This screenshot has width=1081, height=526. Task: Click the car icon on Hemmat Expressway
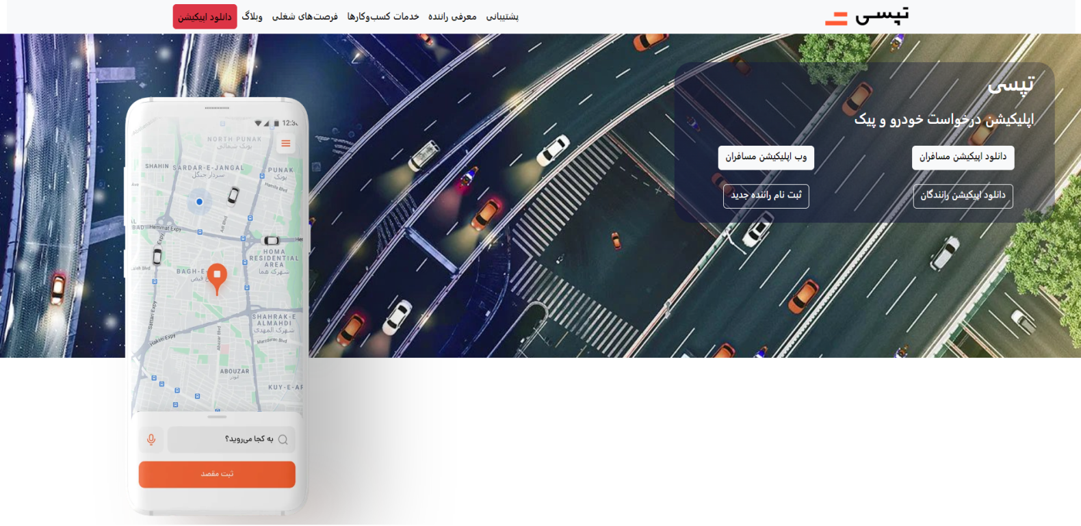pyautogui.click(x=272, y=240)
